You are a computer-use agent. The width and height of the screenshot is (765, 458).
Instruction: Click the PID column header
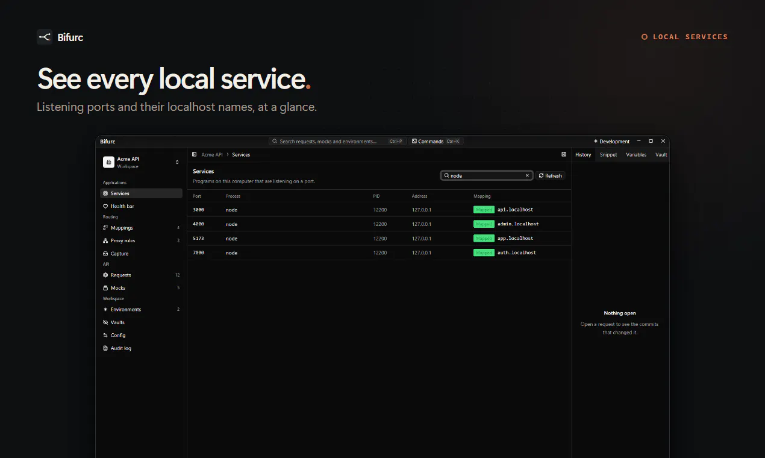coord(376,196)
